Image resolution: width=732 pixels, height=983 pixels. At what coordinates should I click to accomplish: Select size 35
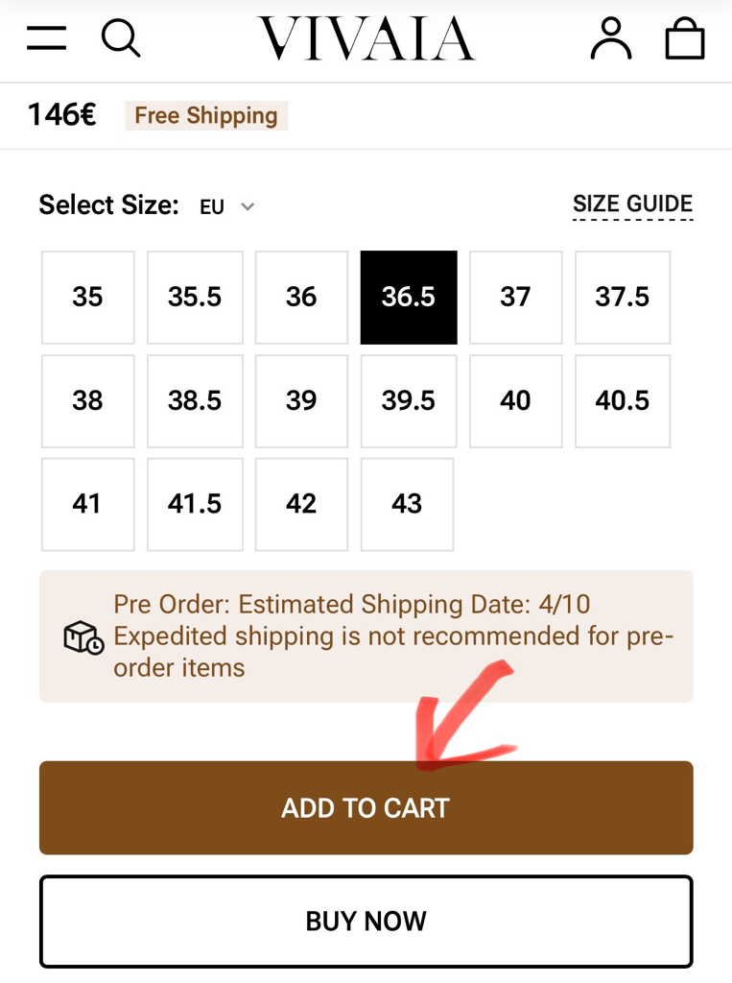coord(87,298)
